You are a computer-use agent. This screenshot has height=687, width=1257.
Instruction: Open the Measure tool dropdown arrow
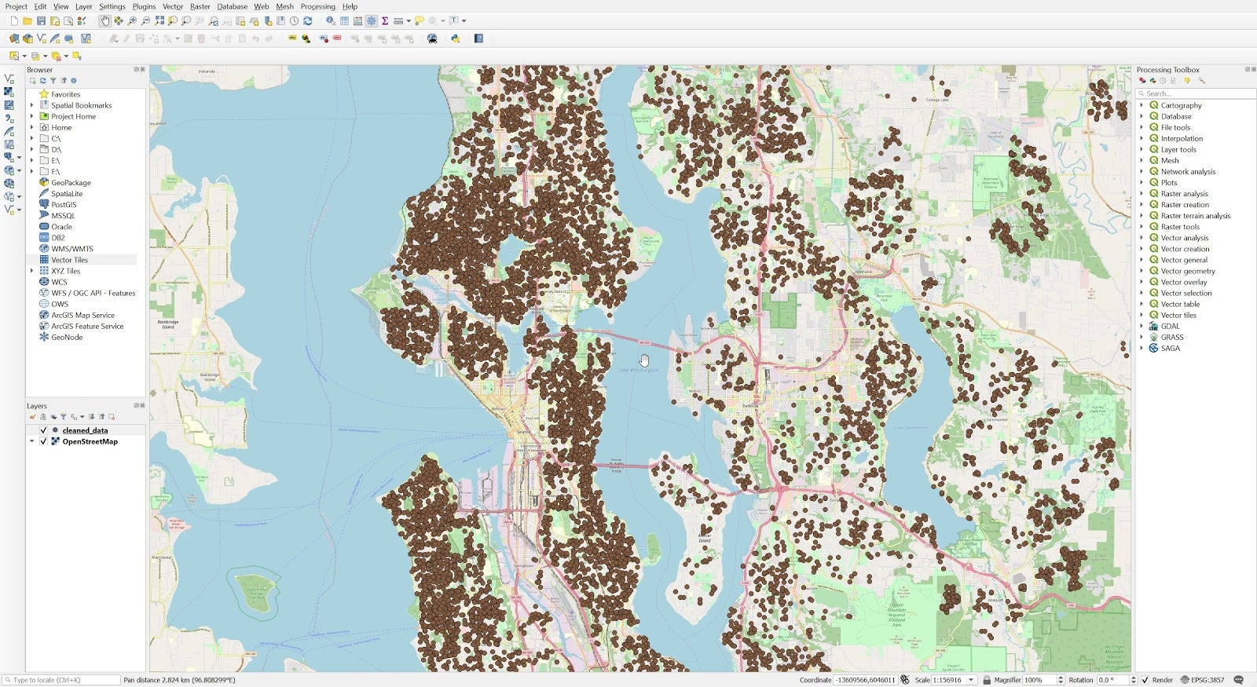tap(409, 21)
